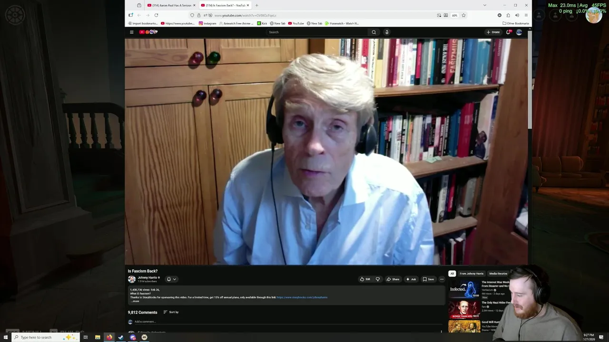Open the extensions puzzle icon
The height and width of the screenshot is (342, 609).
tap(508, 15)
